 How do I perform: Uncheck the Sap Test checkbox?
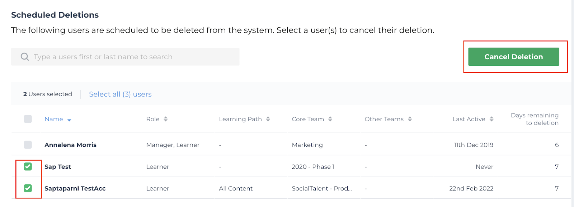tap(28, 166)
